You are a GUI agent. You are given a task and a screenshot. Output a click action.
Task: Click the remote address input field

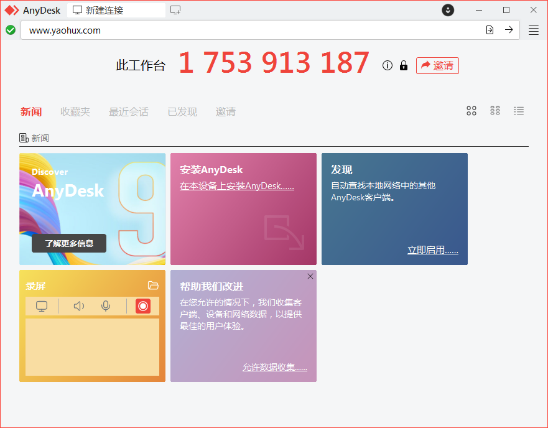point(249,30)
